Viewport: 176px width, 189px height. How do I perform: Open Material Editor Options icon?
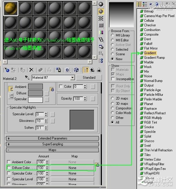101,47
